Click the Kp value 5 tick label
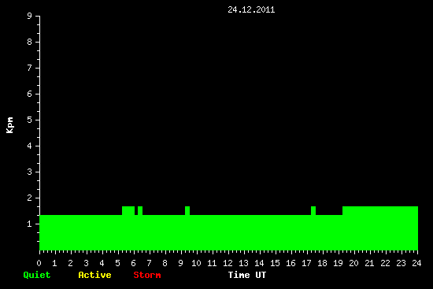The width and height of the screenshot is (433, 289). click(x=30, y=120)
